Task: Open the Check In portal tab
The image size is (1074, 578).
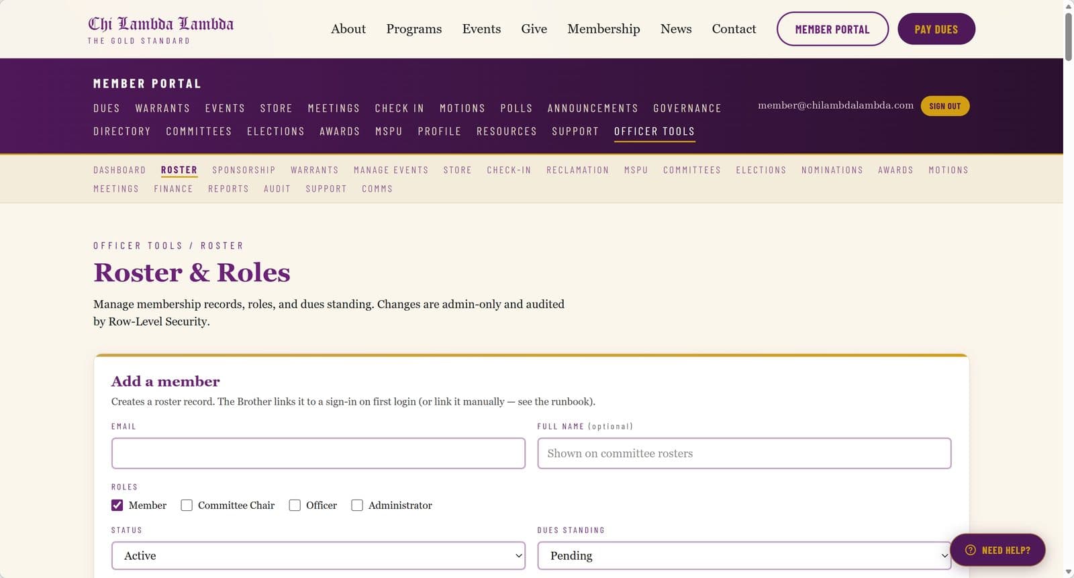Action: click(399, 108)
